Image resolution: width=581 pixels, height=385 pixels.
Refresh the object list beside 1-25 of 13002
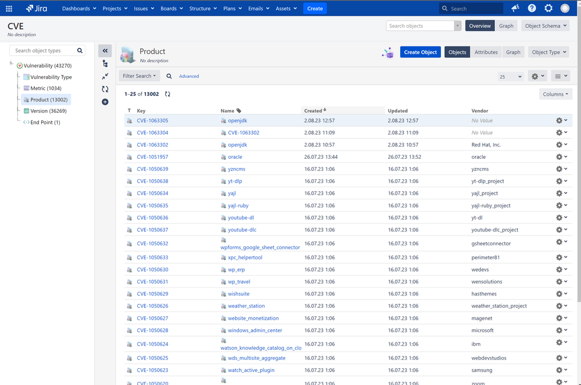tap(167, 94)
